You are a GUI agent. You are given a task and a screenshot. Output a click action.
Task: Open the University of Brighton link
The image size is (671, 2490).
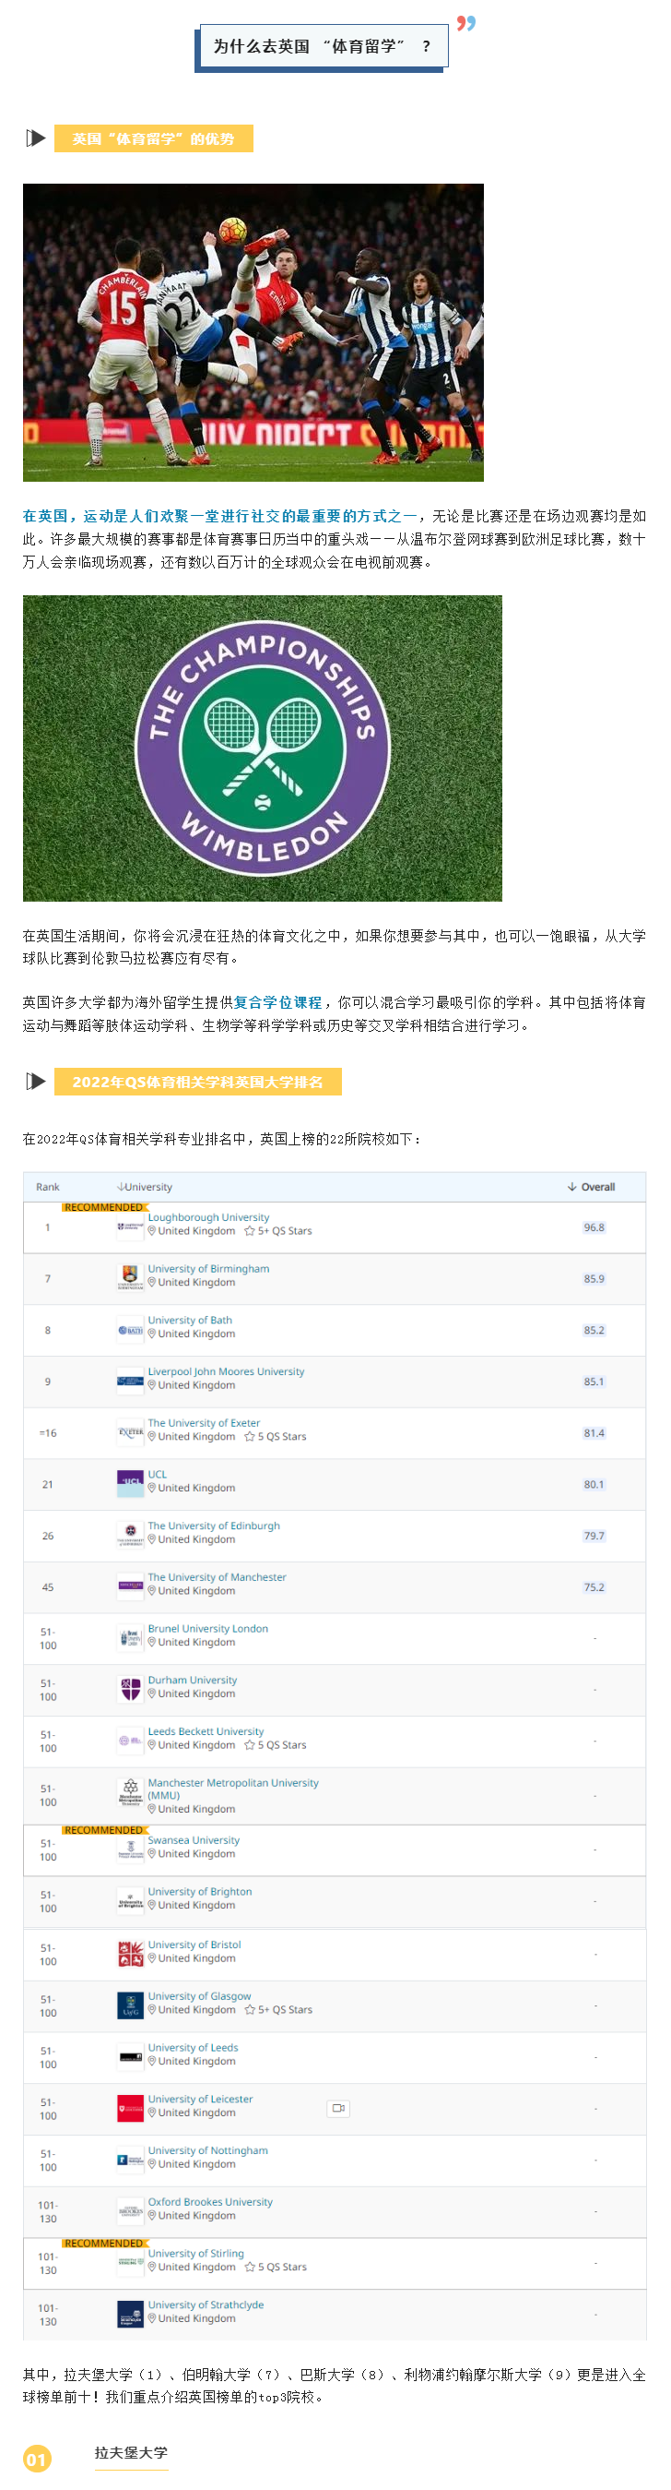coord(200,1891)
